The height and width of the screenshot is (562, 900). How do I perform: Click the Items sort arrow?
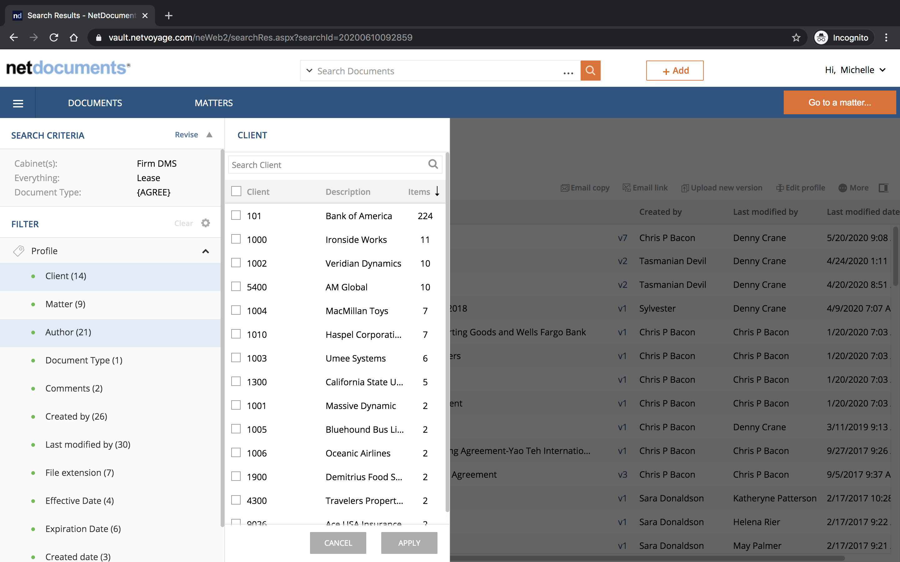tap(437, 191)
